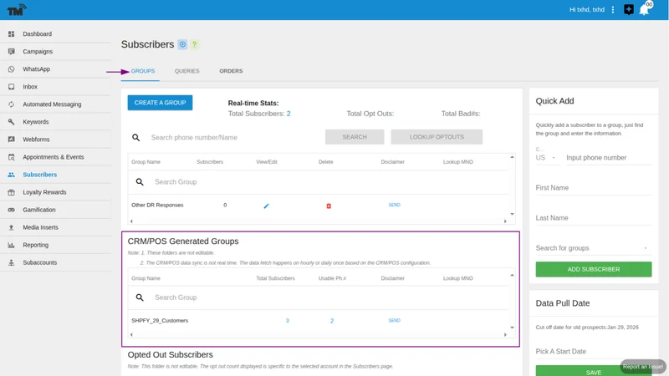Click groups table scroll-down arrow
The image size is (669, 376).
[512, 214]
